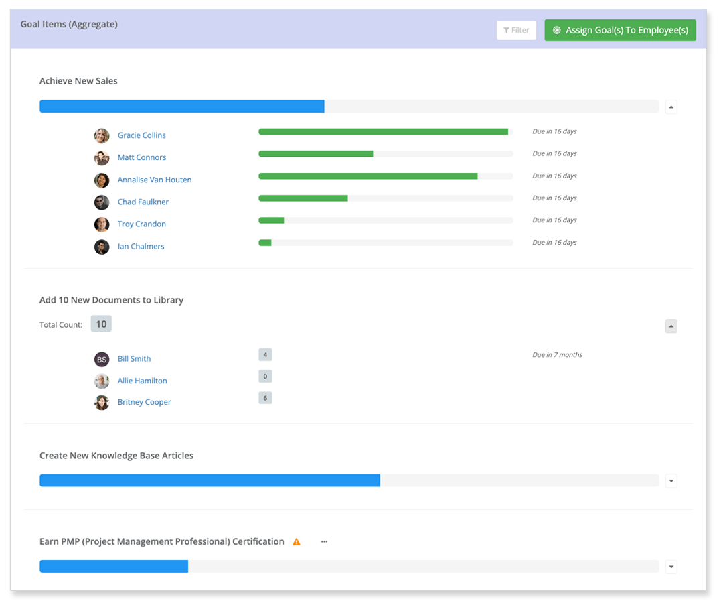This screenshot has width=723, height=609.
Task: Expand the Create New Knowledge Base Articles goal
Action: click(x=671, y=481)
